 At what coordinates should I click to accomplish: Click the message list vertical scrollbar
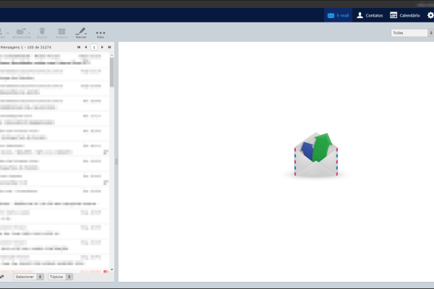coord(111,72)
